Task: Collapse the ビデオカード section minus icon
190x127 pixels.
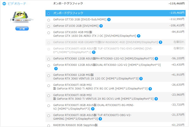Action: [4, 4]
